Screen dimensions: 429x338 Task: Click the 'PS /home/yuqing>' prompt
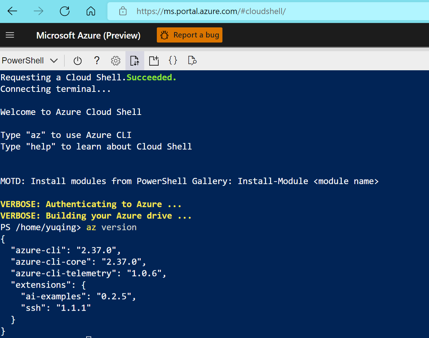pos(41,227)
